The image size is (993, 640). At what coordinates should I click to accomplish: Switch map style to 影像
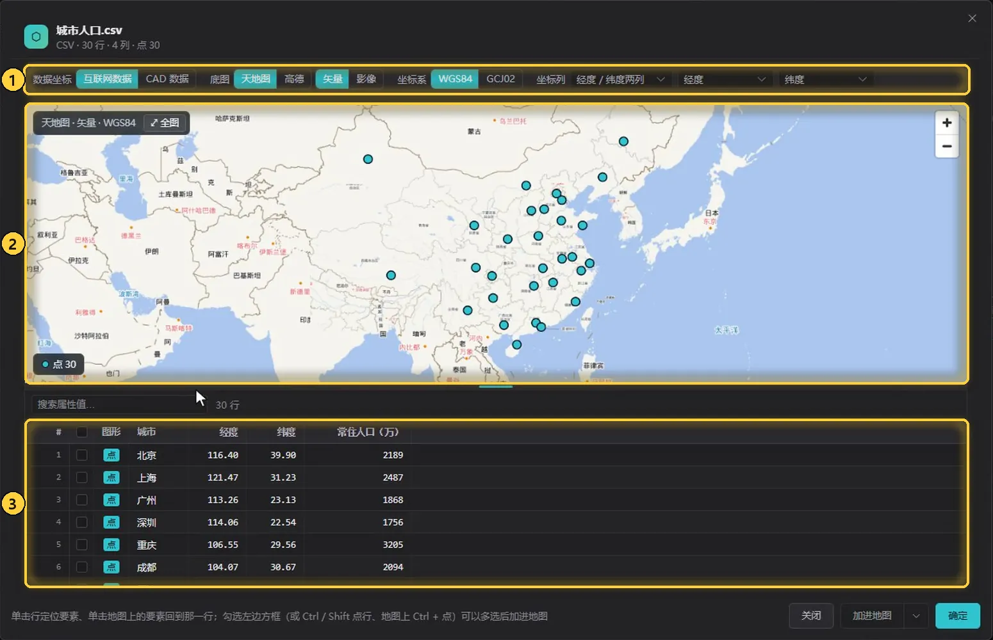point(366,79)
